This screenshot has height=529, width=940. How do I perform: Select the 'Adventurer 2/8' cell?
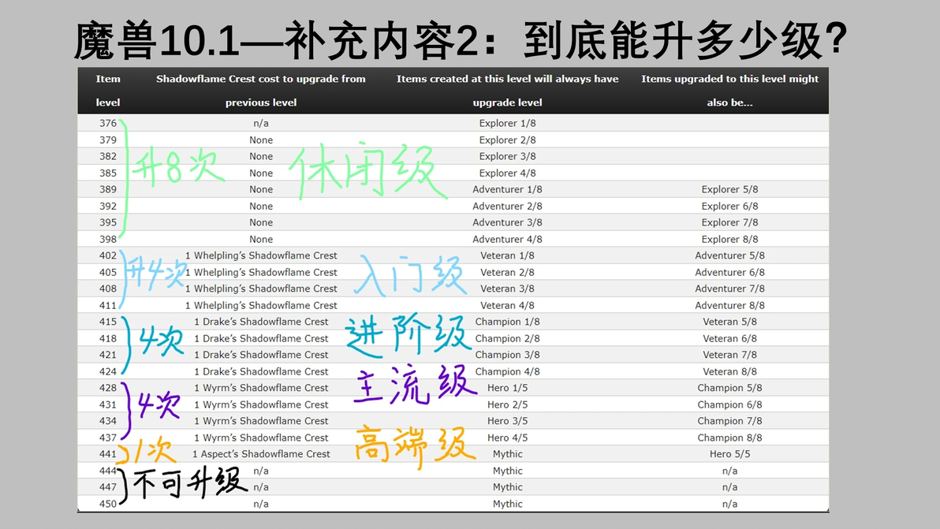click(507, 206)
